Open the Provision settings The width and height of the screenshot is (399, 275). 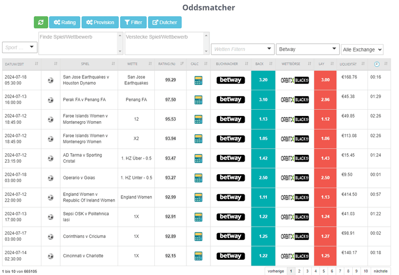100,23
